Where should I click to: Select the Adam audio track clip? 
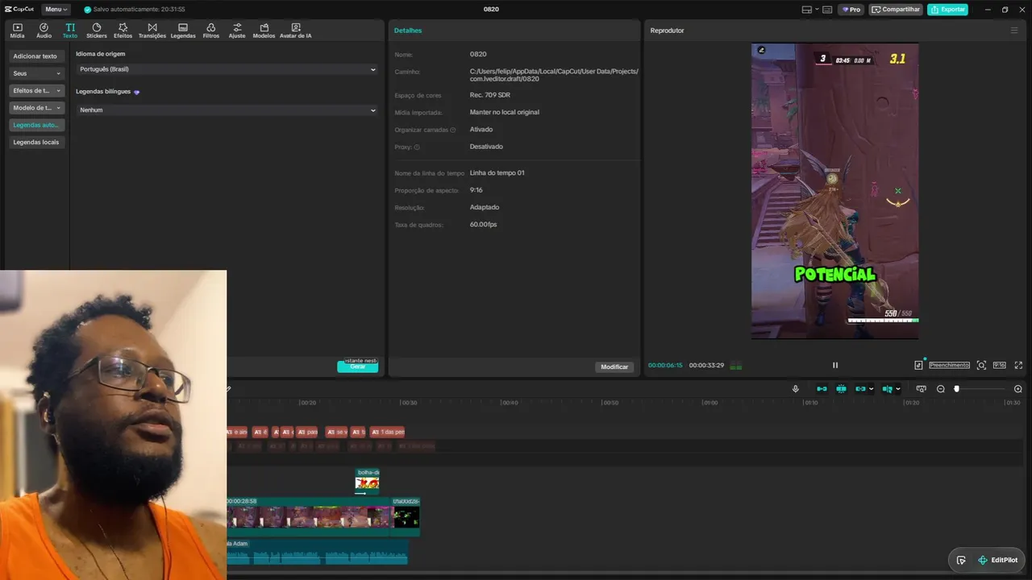click(x=317, y=552)
